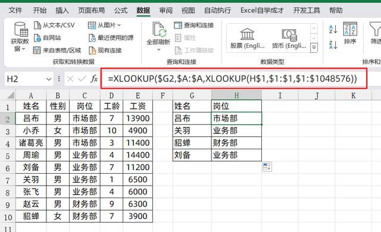Select cell G5 containing 刘备
The height and width of the screenshot is (232, 381).
point(192,155)
